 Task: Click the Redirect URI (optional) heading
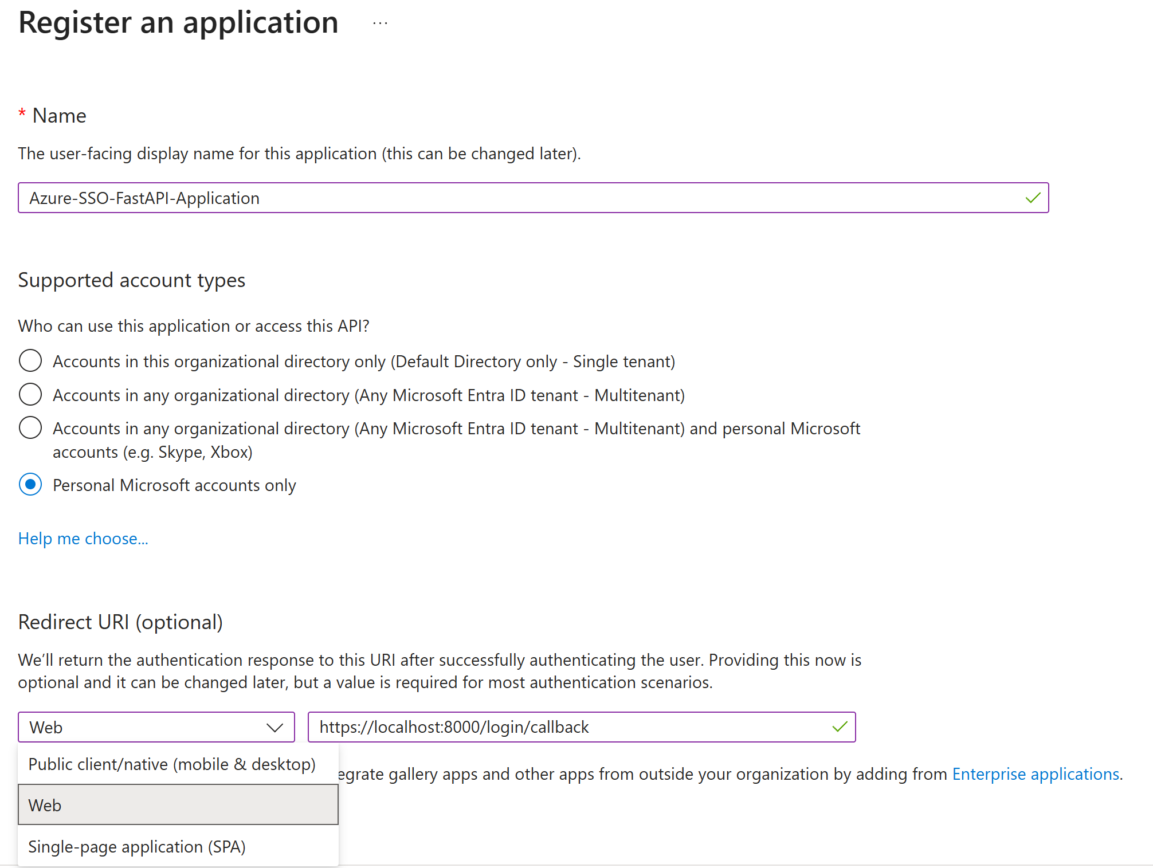point(120,622)
